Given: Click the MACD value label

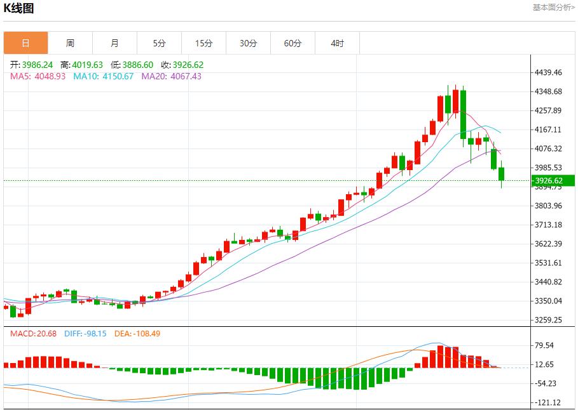Looking at the screenshot, I should (25, 333).
